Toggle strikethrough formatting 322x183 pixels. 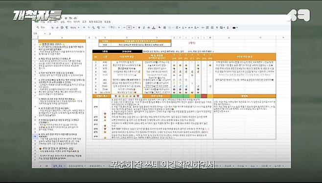(x=149, y=27)
